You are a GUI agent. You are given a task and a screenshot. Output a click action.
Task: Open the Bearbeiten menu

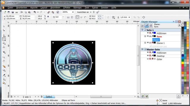click(x=22, y=8)
